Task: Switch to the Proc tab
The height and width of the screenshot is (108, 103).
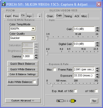Action: pyautogui.click(x=16, y=16)
